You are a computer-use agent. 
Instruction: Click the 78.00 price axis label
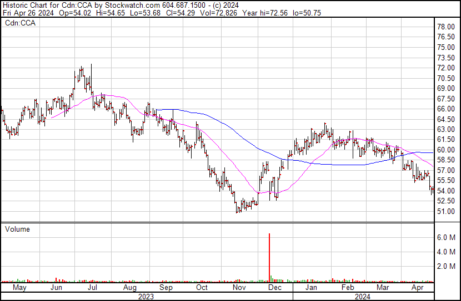[x=446, y=27]
